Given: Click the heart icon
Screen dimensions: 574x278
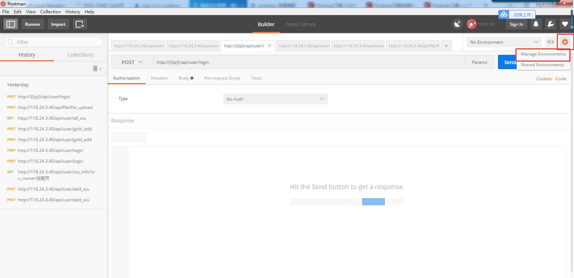Looking at the screenshot, I should click(565, 24).
